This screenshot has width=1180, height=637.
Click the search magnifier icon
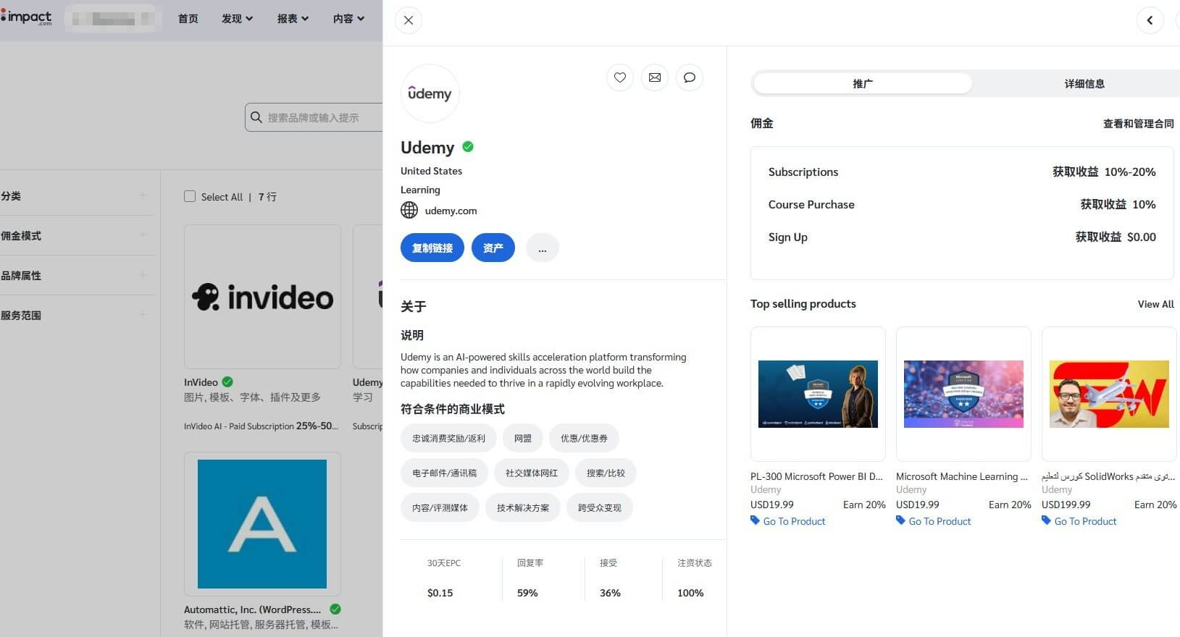pyautogui.click(x=256, y=117)
